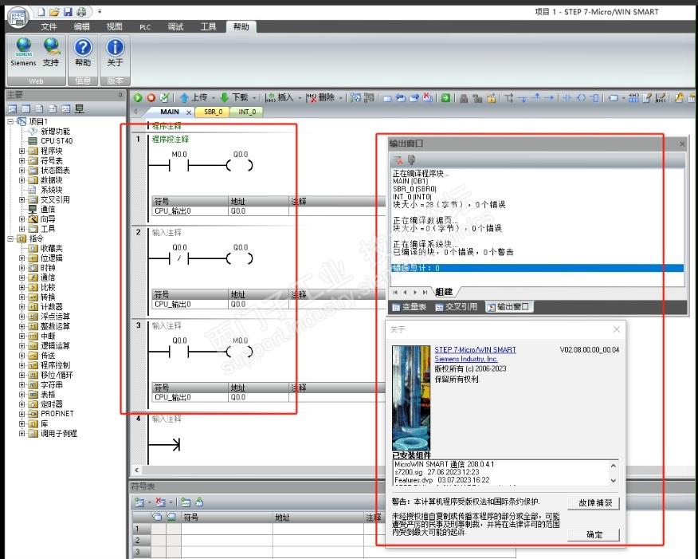The image size is (698, 559).
Task: Switch to the 交叉引用 bottom tab
Action: pos(457,307)
